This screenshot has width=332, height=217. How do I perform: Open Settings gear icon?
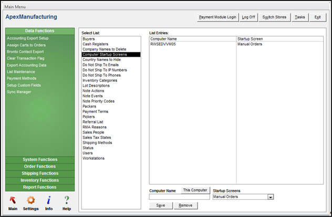[30, 200]
